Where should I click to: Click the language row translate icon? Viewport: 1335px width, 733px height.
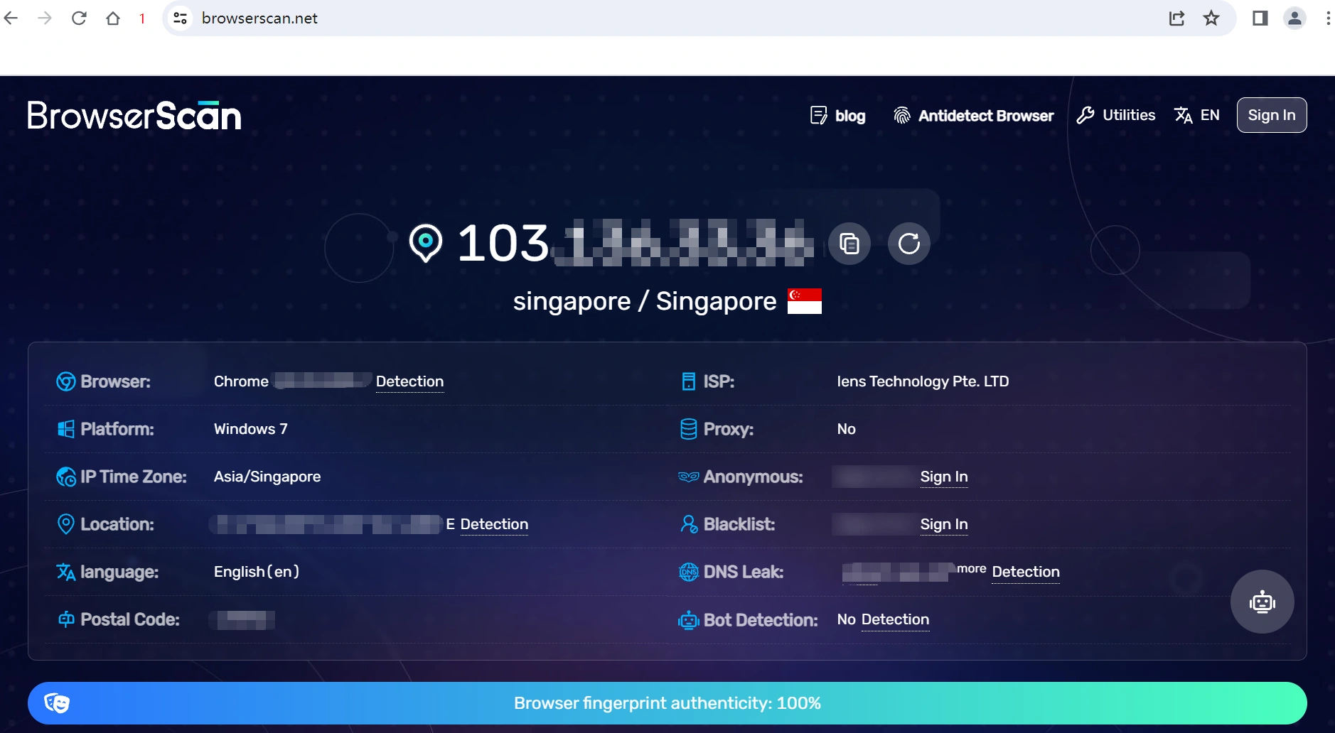pyautogui.click(x=66, y=572)
